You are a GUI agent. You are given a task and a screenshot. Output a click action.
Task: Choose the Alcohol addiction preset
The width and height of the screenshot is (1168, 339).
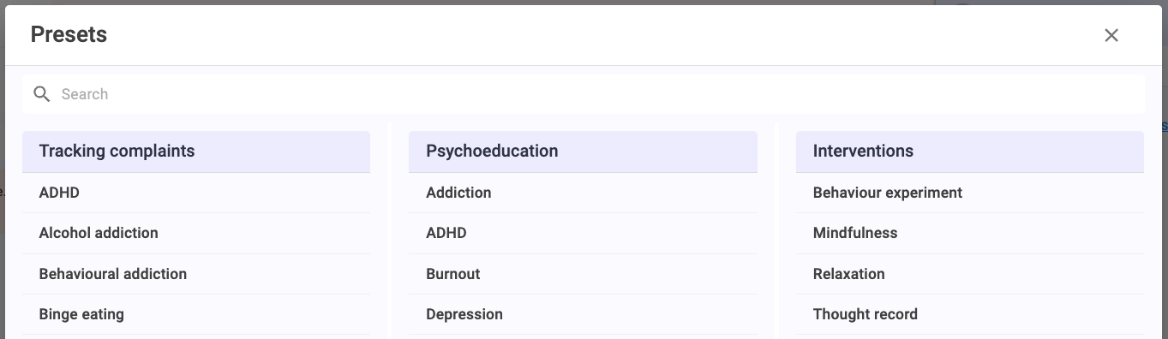tap(196, 233)
